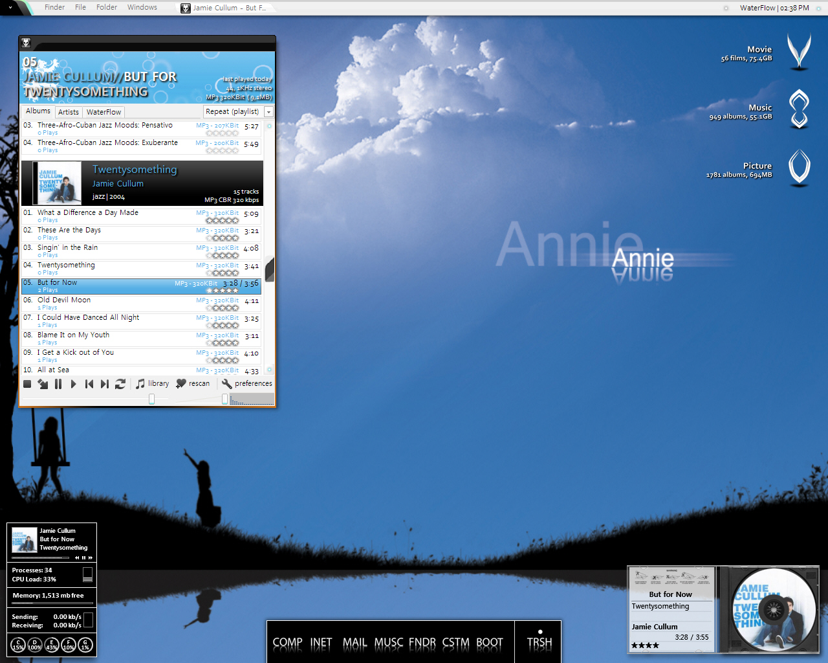Open the Windows menu
Screen dimensions: 828x663
(142, 7)
